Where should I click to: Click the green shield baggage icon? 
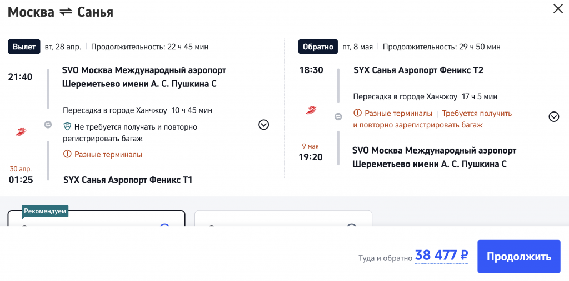[x=67, y=126]
